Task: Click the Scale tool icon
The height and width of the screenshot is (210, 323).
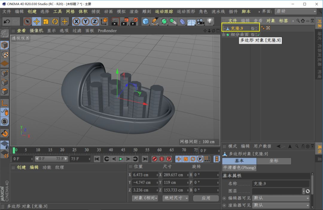Action: [x=46, y=22]
